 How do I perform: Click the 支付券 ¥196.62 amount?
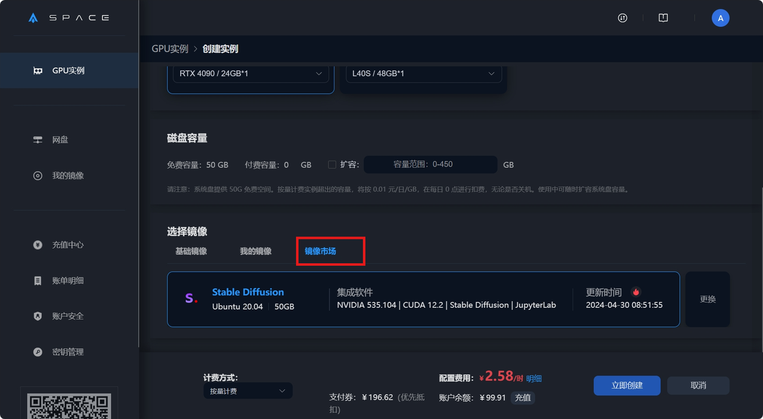coord(377,398)
